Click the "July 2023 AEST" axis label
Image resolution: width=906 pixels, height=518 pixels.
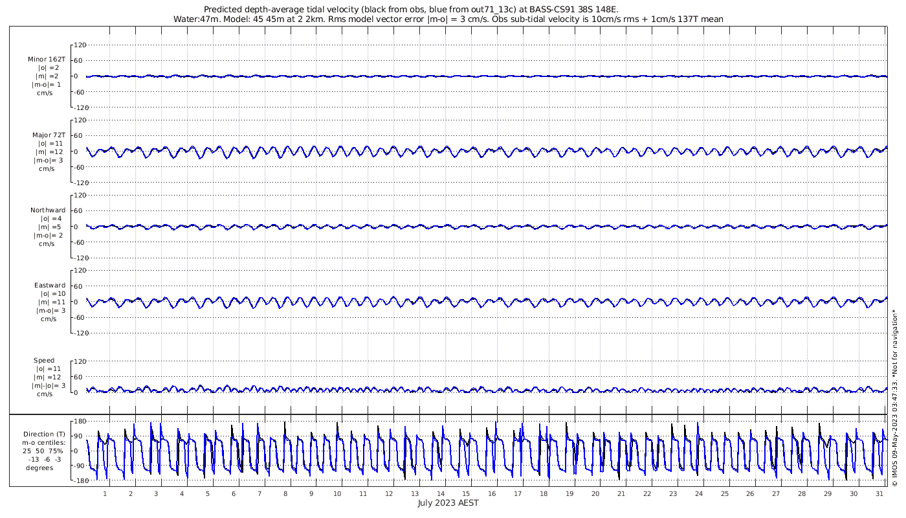pos(448,503)
